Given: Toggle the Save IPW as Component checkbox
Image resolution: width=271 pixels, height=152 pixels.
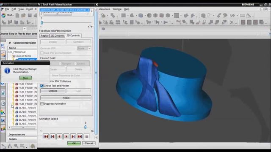Looking at the screenshot, I should 42,53.
